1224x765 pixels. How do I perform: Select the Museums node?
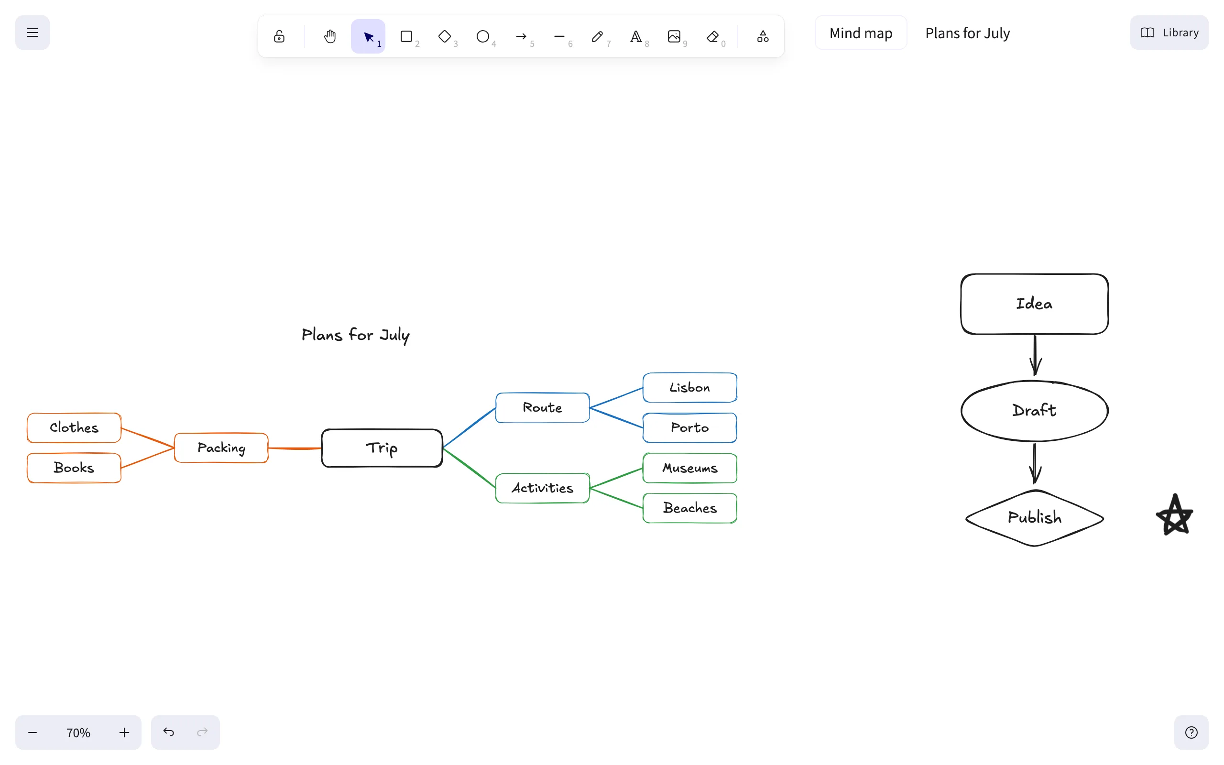(690, 468)
